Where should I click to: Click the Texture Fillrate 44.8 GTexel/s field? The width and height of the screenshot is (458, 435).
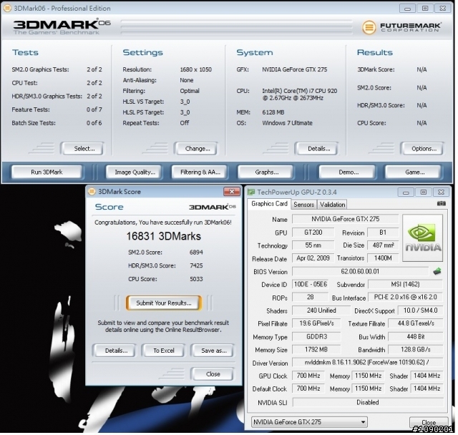415,323
